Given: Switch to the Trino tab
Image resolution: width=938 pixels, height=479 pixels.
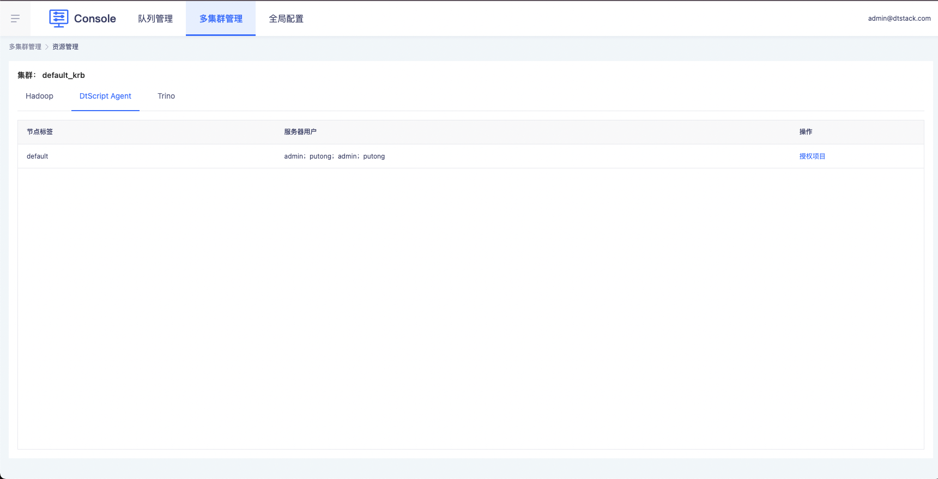Looking at the screenshot, I should tap(166, 96).
